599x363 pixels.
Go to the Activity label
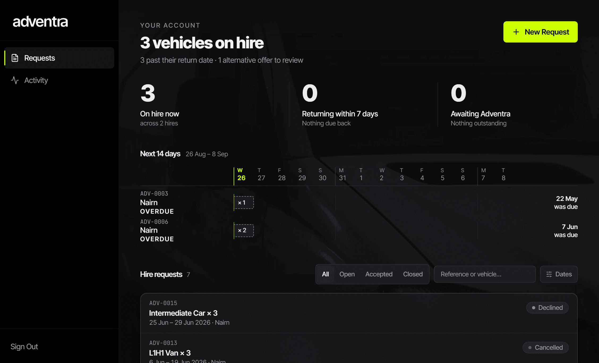(36, 80)
